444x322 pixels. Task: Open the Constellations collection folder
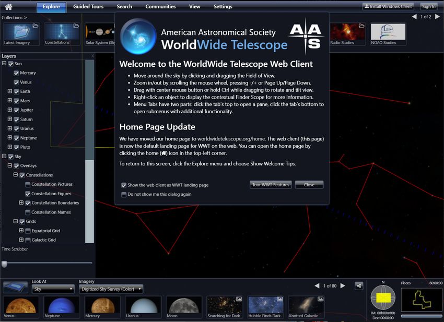[62, 34]
